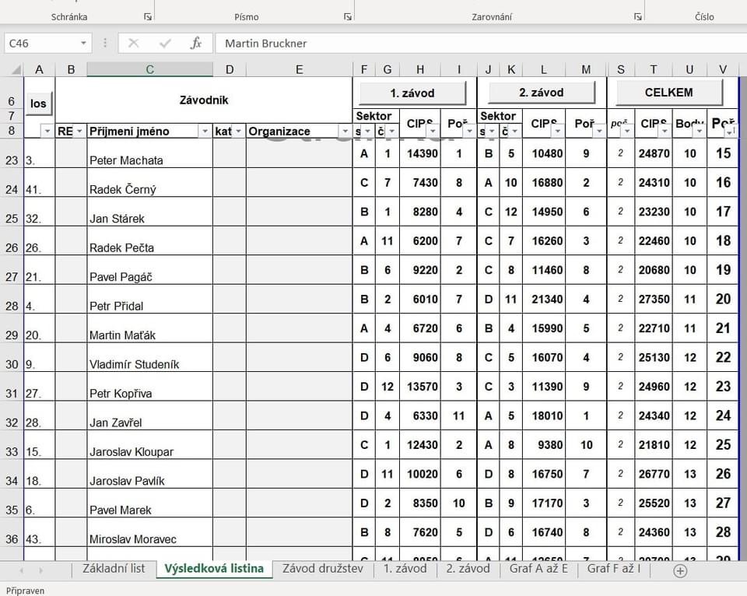Open the CELKEM Body filter dropdown

tap(700, 131)
